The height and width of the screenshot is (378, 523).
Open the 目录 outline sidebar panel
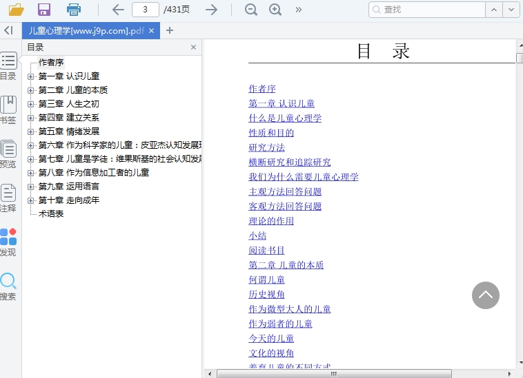tap(8, 66)
